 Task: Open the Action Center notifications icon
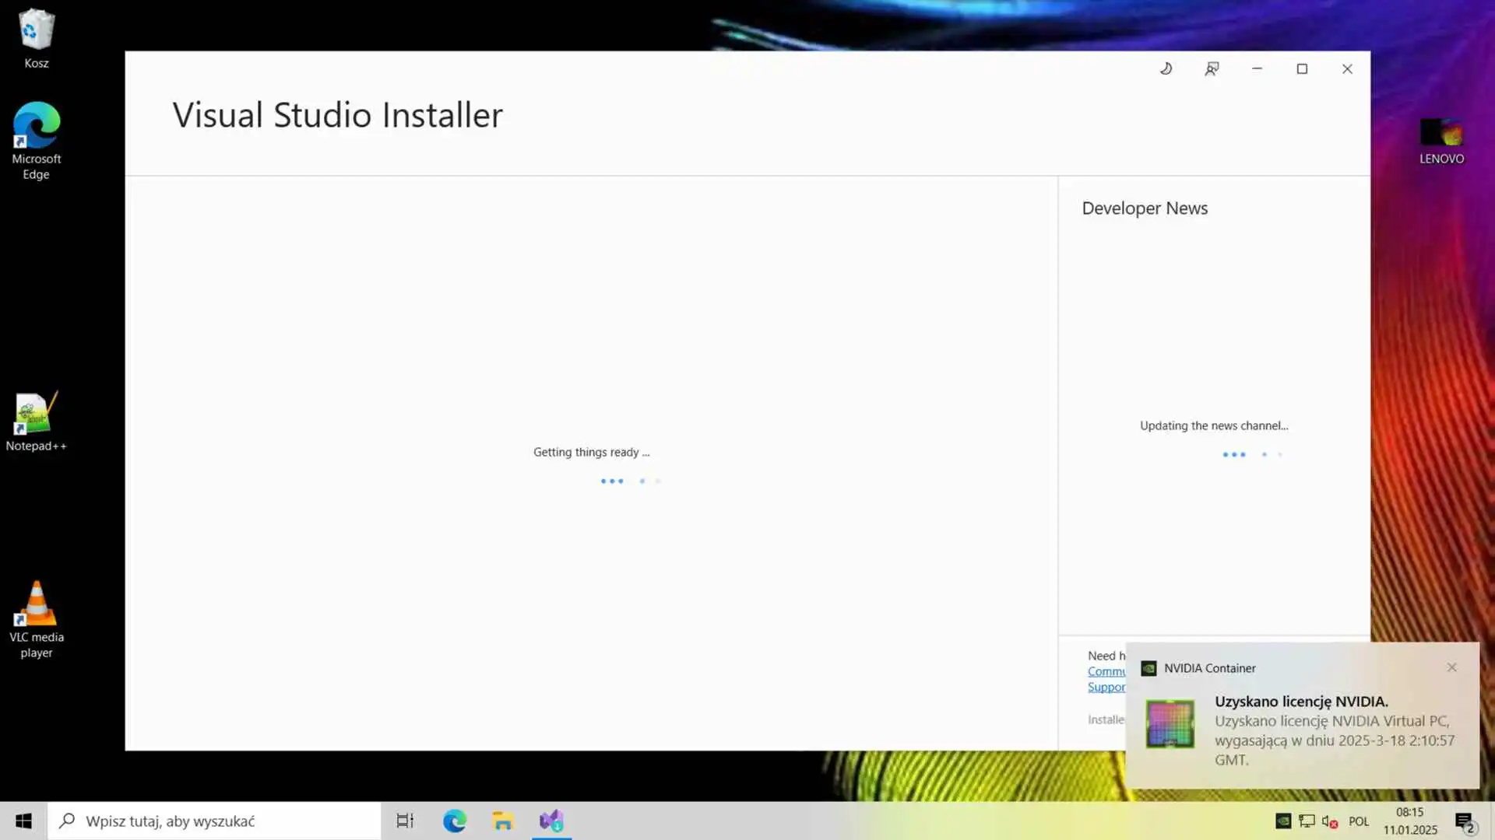(1464, 821)
